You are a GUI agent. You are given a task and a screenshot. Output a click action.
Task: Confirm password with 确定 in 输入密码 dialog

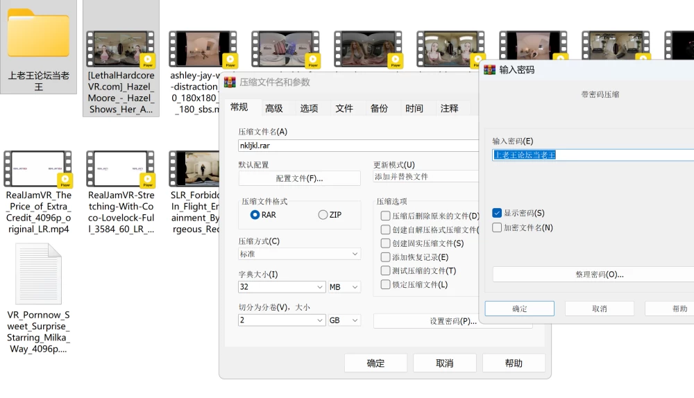(520, 309)
